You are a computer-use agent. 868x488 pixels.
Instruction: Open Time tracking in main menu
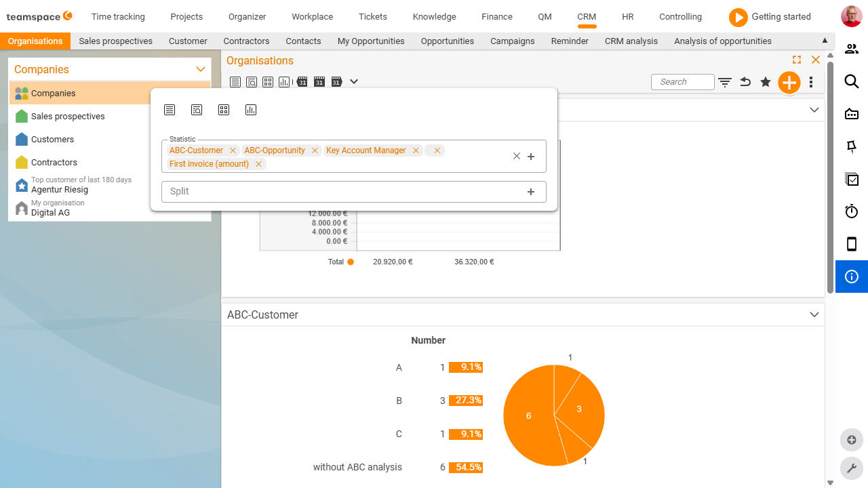click(118, 16)
